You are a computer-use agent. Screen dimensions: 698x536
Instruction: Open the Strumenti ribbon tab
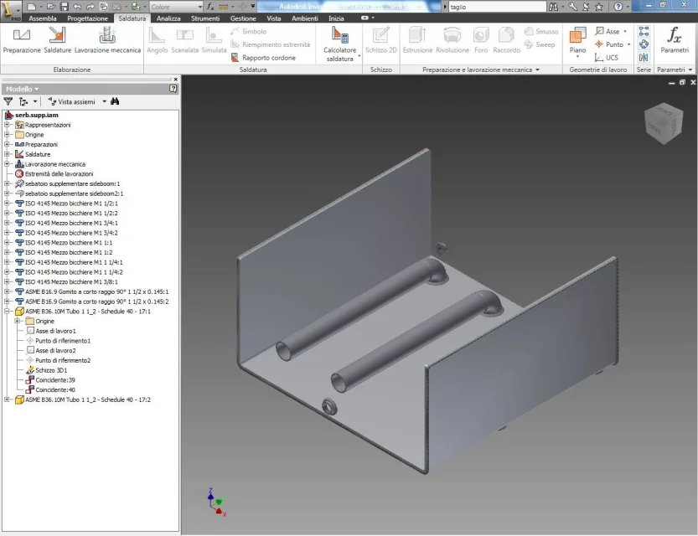point(205,18)
